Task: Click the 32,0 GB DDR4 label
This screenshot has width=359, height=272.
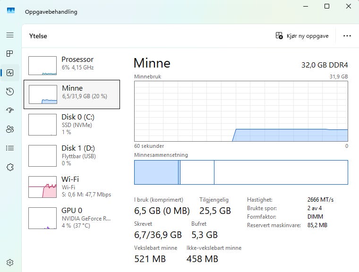Action: (325, 65)
